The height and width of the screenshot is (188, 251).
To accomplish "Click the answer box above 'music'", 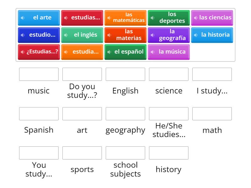I will pyautogui.click(x=39, y=74).
